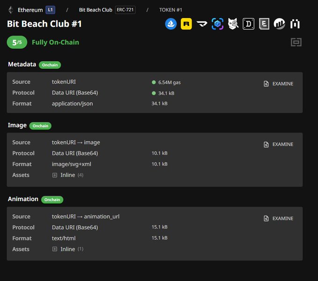Click Examine document icon in Metadata section
Image resolution: width=318 pixels, height=281 pixels.
tap(266, 84)
